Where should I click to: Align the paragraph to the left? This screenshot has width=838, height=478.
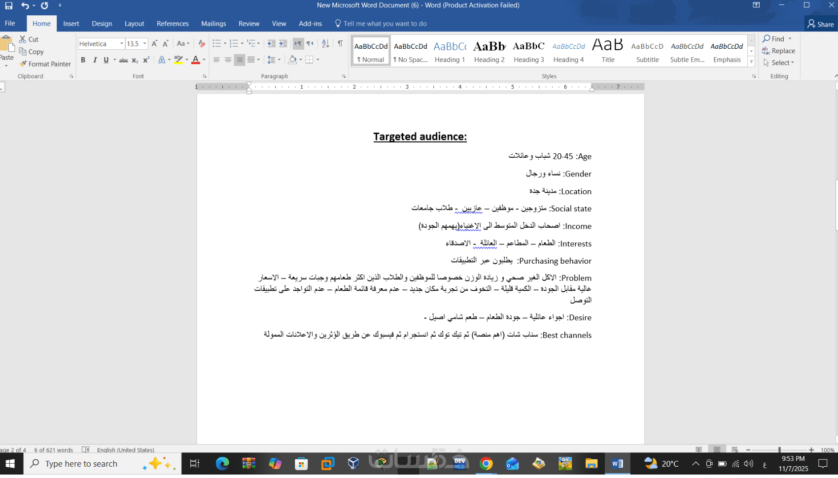click(216, 60)
